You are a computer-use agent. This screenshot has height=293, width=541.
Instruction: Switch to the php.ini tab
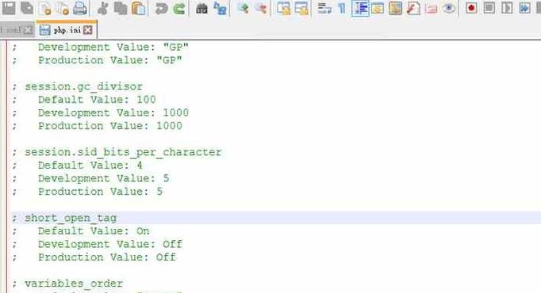pos(67,30)
